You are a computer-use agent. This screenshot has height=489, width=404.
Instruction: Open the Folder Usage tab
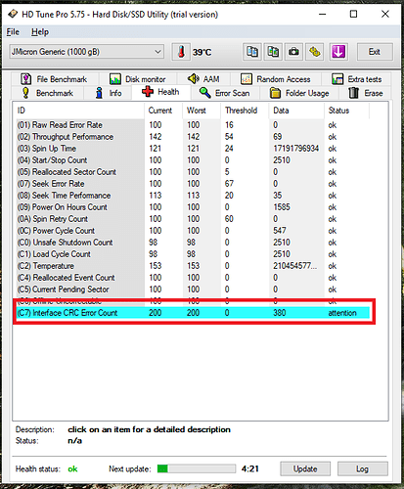[x=299, y=93]
